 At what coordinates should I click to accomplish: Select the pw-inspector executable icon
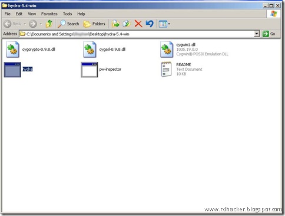click(90, 70)
